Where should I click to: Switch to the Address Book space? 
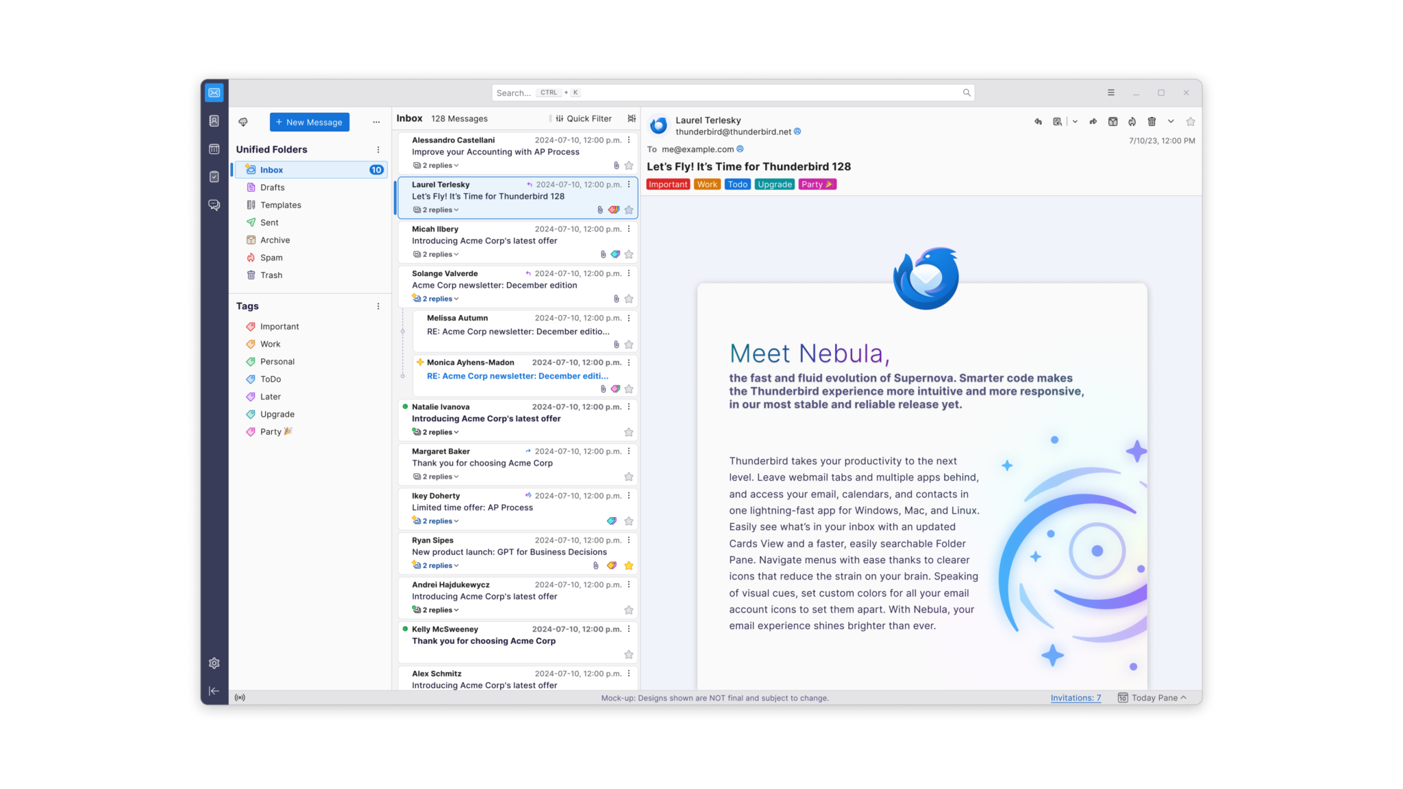coord(214,120)
